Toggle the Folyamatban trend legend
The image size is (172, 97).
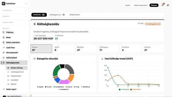135,89
